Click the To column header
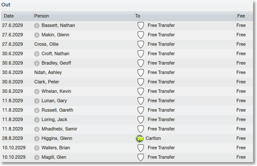This screenshot has height=166, width=257. tap(185, 16)
